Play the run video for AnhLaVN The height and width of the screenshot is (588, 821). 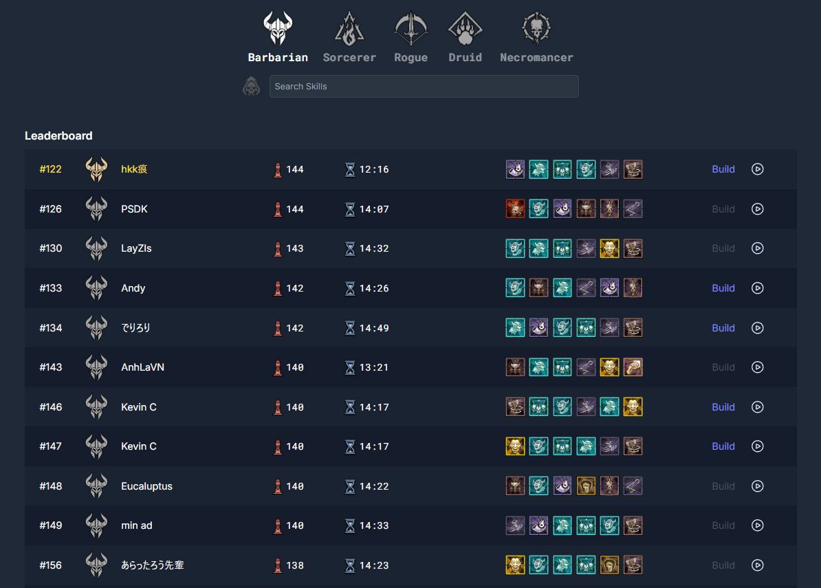tap(757, 367)
